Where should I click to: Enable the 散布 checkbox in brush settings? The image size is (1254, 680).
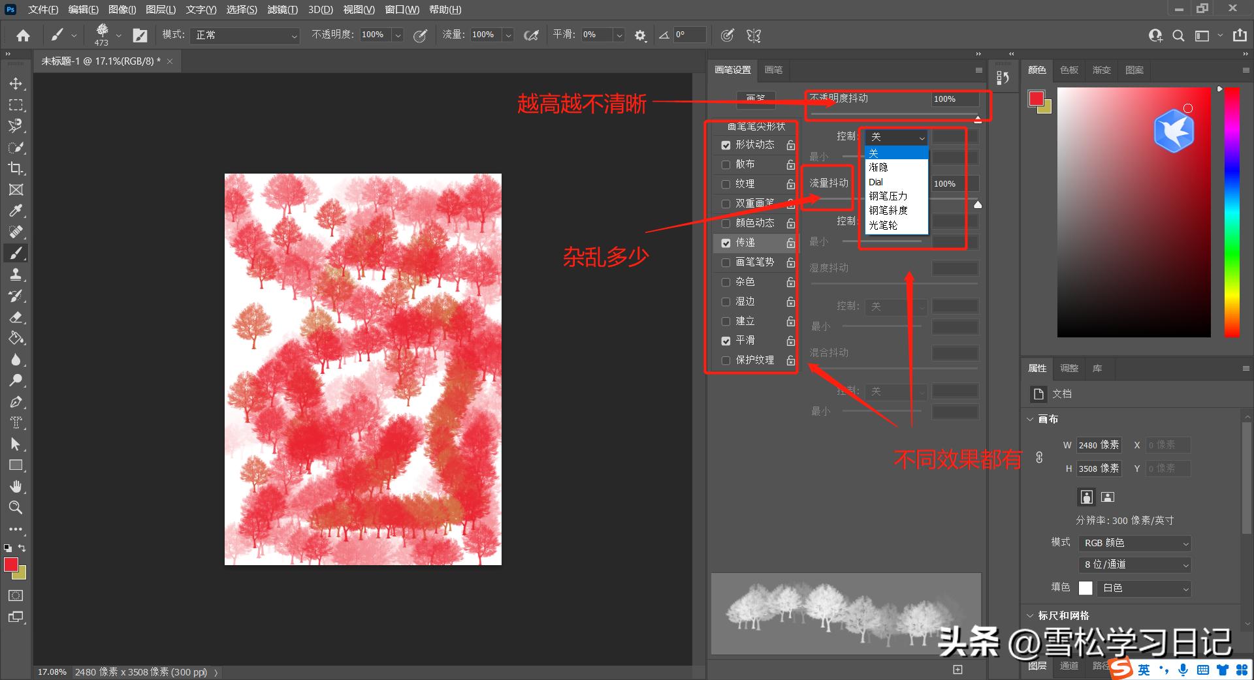pos(725,164)
